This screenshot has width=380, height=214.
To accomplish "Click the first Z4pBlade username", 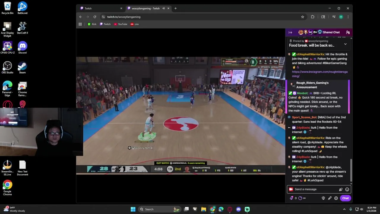I will tap(303, 128).
